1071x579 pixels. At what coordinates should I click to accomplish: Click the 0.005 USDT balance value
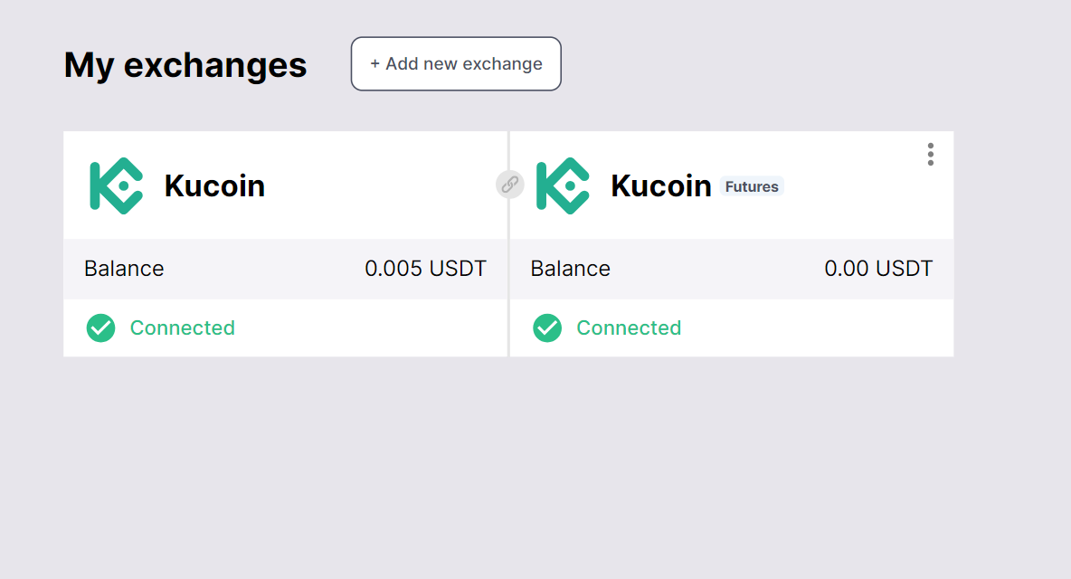[425, 269]
